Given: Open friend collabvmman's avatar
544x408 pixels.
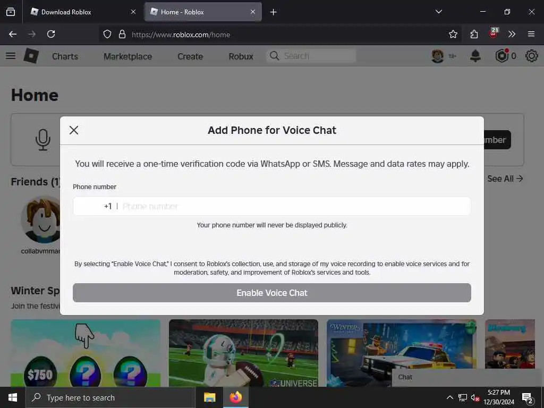Looking at the screenshot, I should tap(40, 219).
